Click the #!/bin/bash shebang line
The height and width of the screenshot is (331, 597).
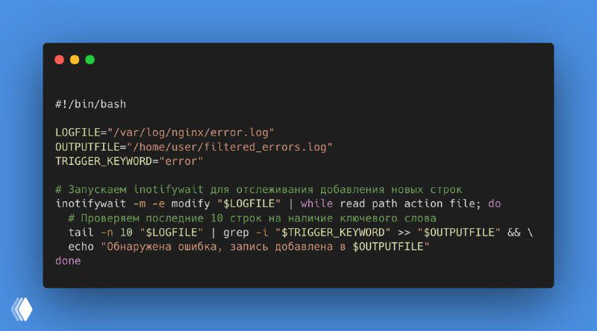90,104
